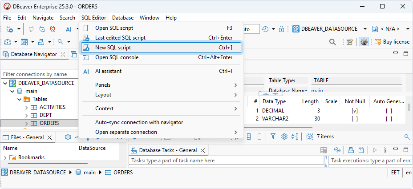Click the columns configuration icon before 7 items
The height and width of the screenshot is (189, 413).
[x=309, y=137]
